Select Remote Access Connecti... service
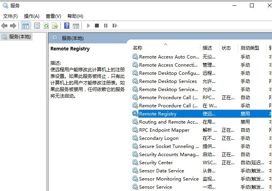The width and height of the screenshot is (272, 191). pyautogui.click(x=168, y=65)
